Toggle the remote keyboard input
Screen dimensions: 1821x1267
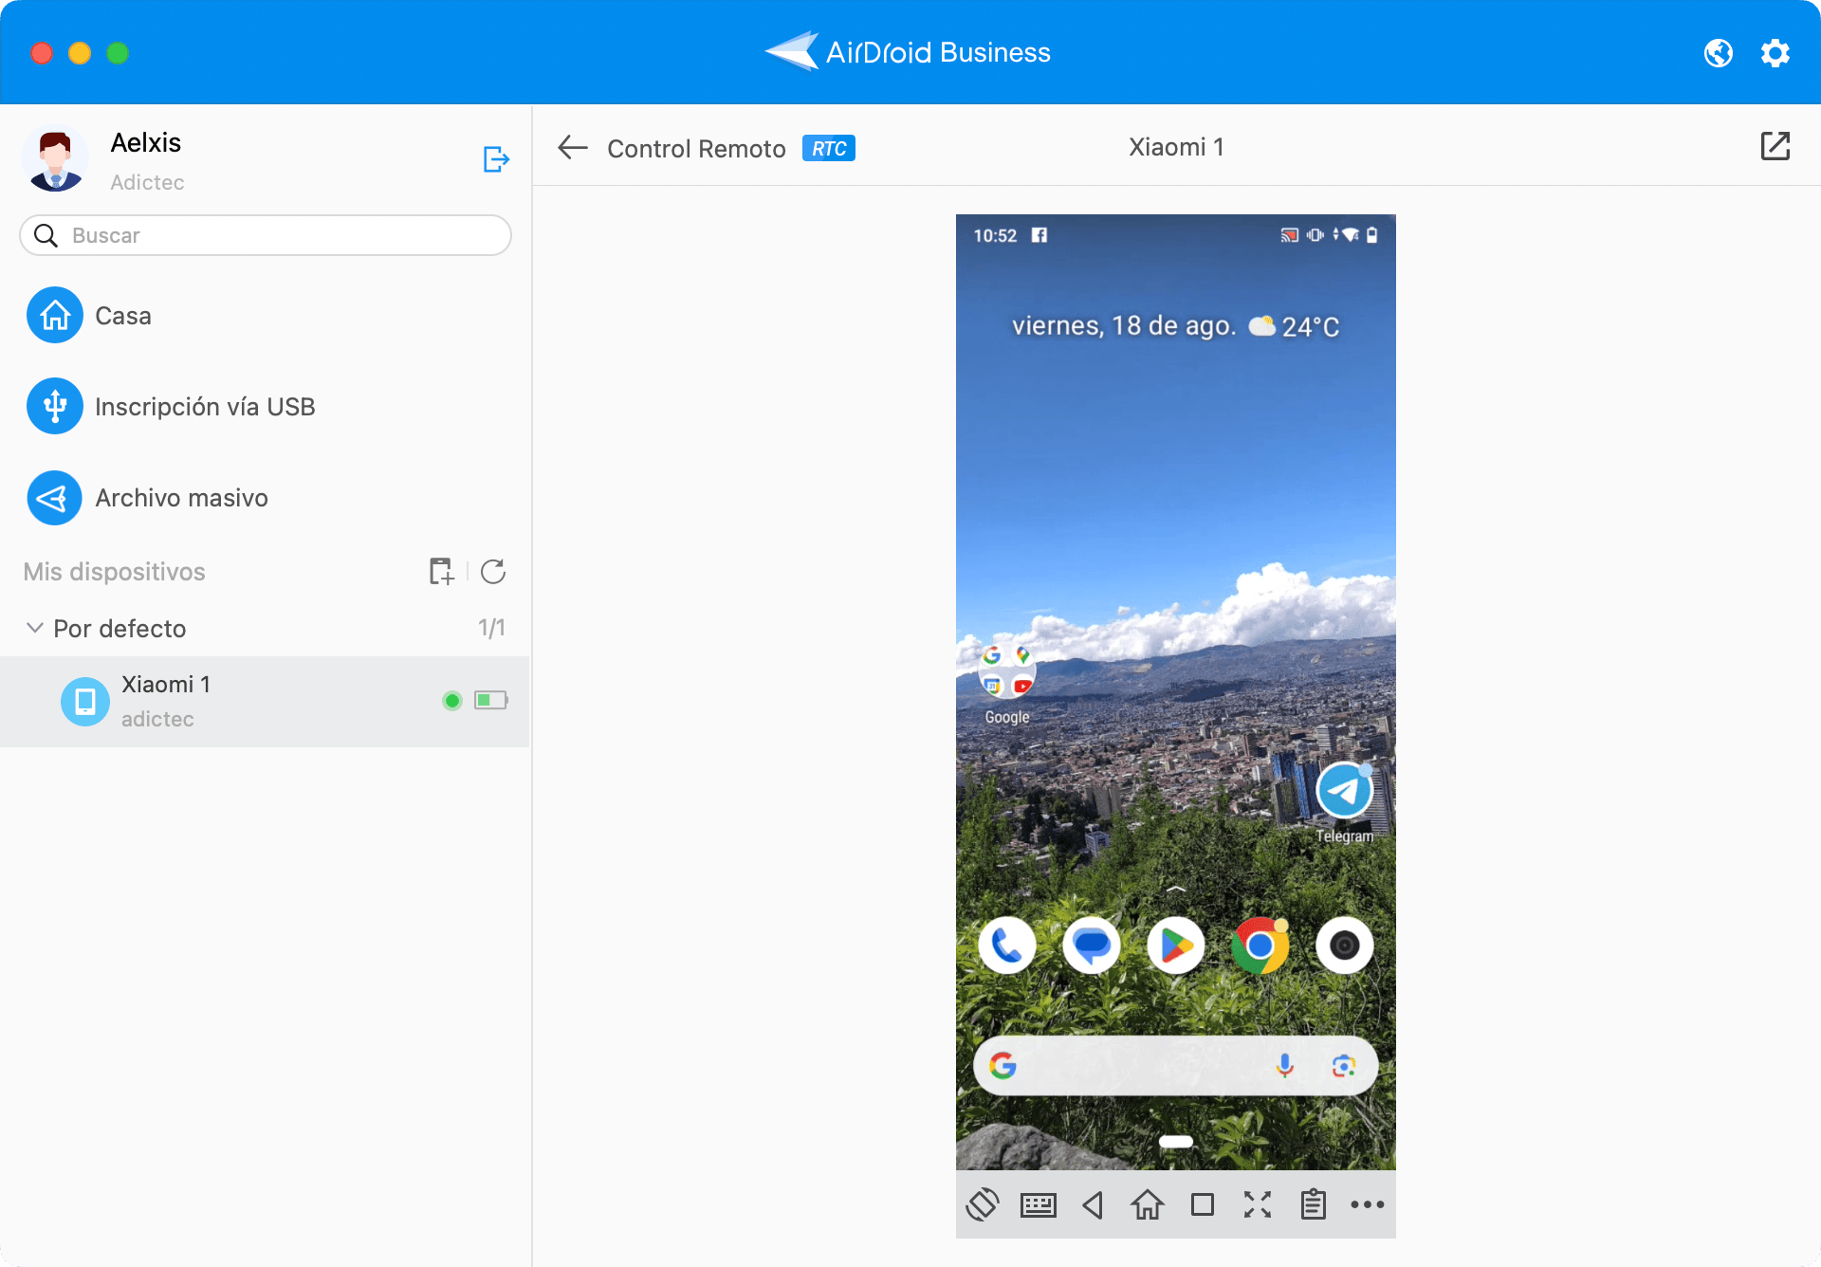(x=1038, y=1204)
